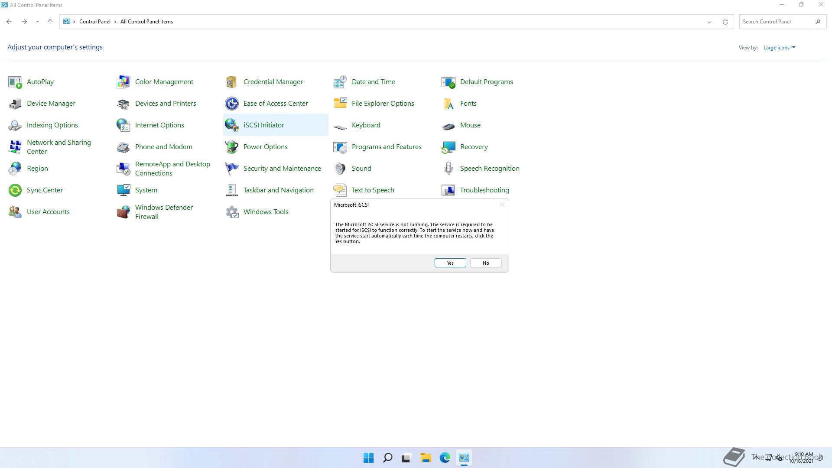832x468 pixels.
Task: Open Windows Tools gear icon
Action: point(231,212)
